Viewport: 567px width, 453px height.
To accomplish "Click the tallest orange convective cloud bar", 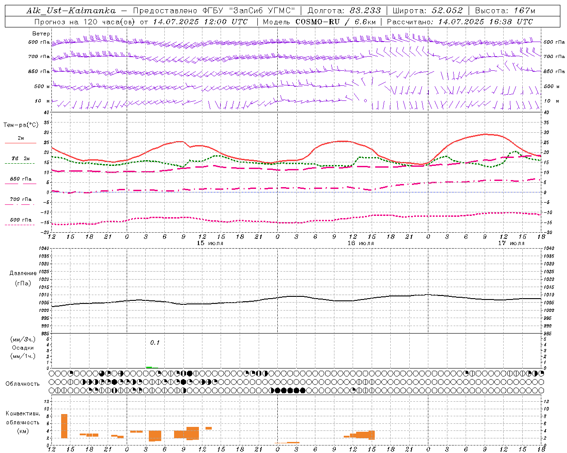I will 64,426.
